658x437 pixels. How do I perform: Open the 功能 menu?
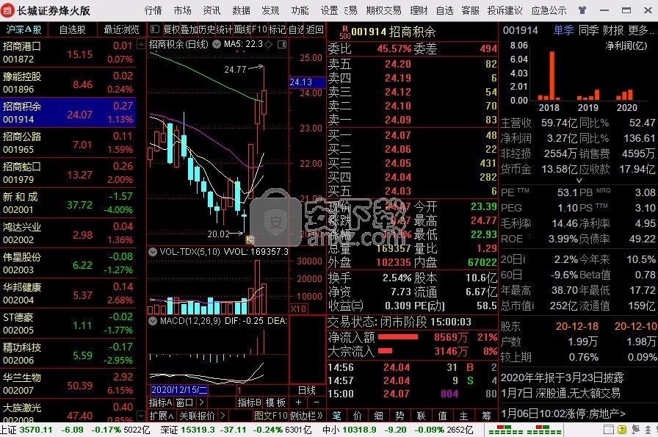coord(300,10)
